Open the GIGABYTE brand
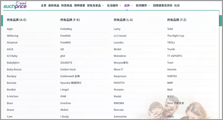 point(66,63)
